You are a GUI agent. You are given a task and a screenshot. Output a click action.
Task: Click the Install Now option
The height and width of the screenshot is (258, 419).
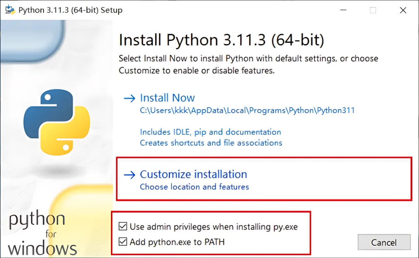click(167, 98)
